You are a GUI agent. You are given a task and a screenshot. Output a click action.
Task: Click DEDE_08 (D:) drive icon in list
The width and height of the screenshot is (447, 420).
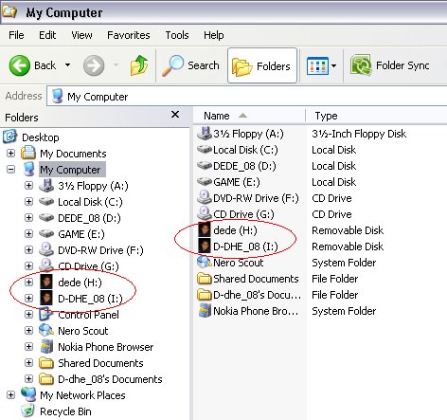pos(205,165)
